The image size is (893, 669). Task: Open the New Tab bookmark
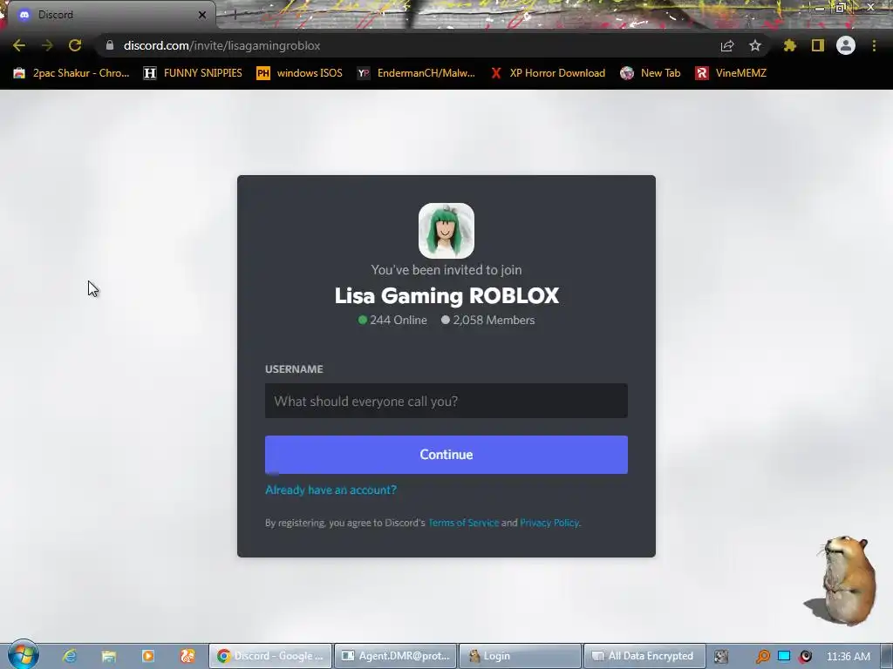pos(651,73)
